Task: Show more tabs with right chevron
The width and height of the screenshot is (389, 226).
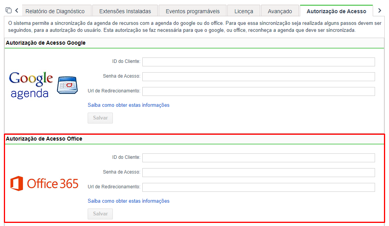Action: click(380, 10)
